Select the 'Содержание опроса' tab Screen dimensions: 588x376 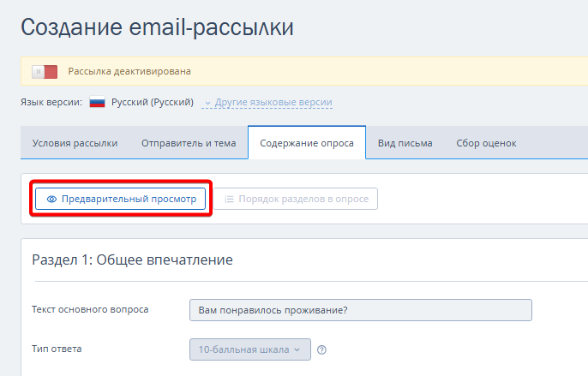tap(307, 143)
